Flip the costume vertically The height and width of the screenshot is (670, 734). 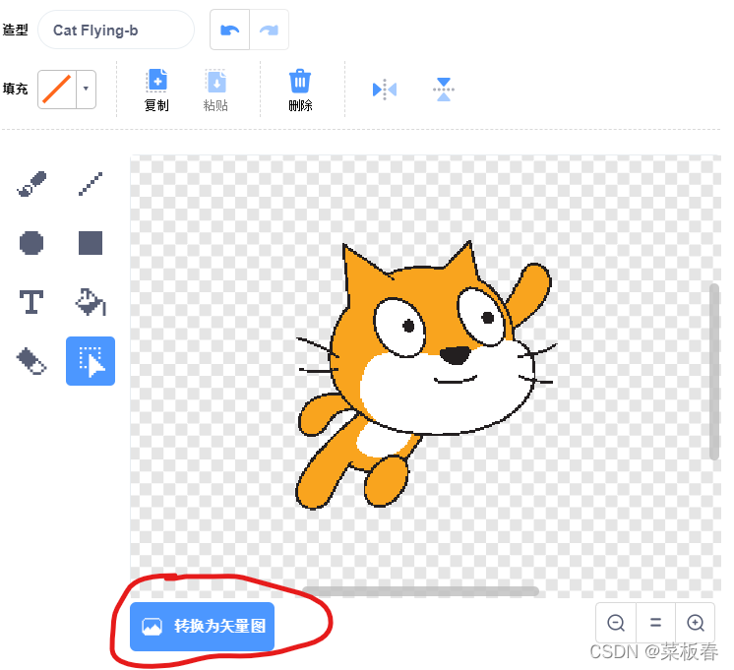[x=444, y=89]
